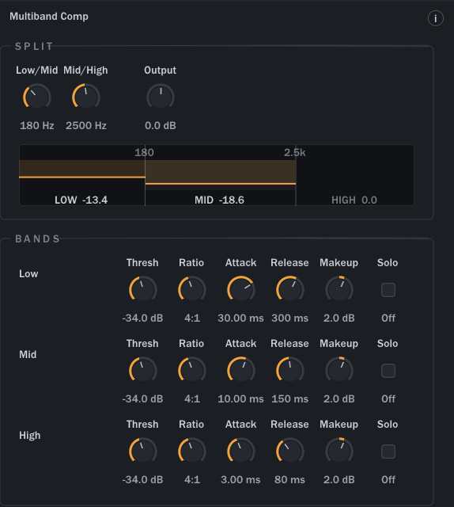Click the Mid band Release knob
454x507 pixels.
290,370
